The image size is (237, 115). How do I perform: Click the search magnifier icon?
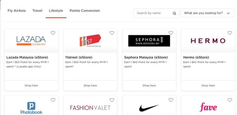tap(174, 13)
